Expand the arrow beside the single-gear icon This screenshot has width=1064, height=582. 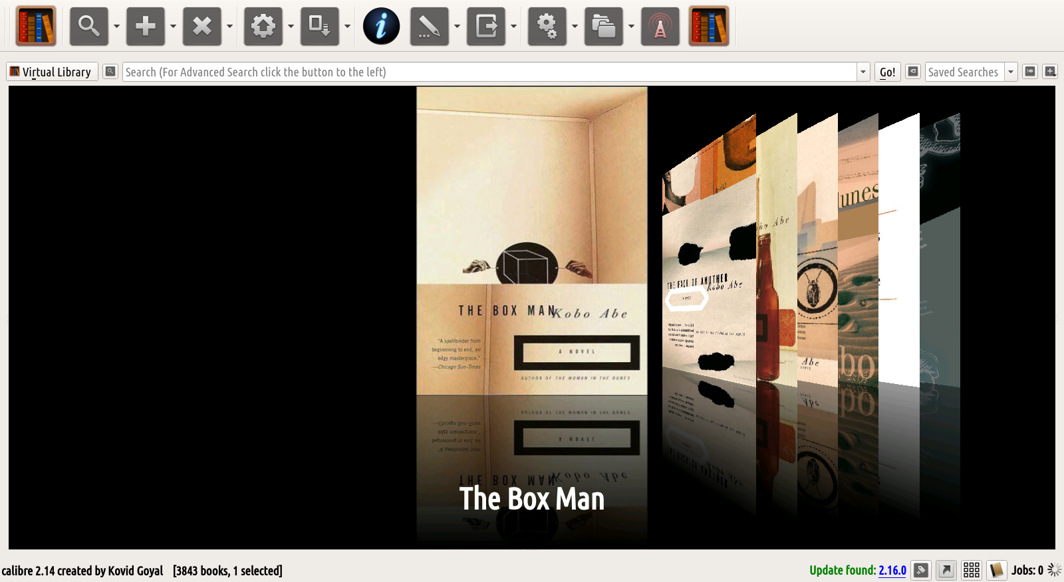click(x=291, y=27)
